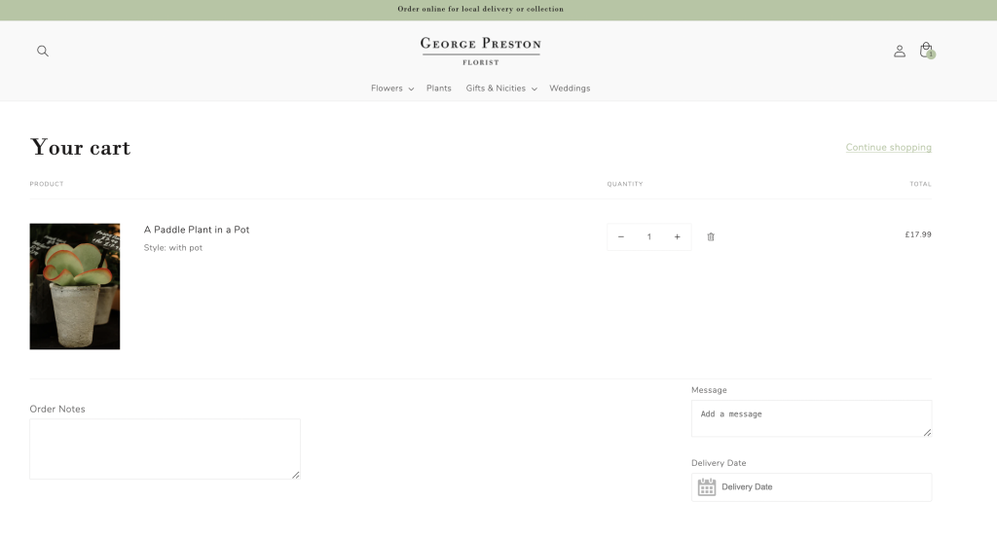Click the Your cart heading
Viewport: 997px width, 537px height.
tap(80, 148)
